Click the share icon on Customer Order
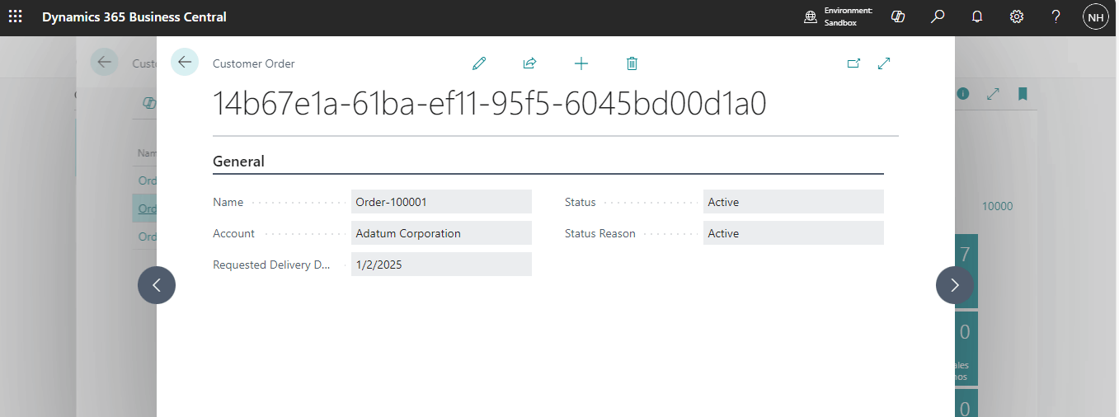 [x=530, y=63]
